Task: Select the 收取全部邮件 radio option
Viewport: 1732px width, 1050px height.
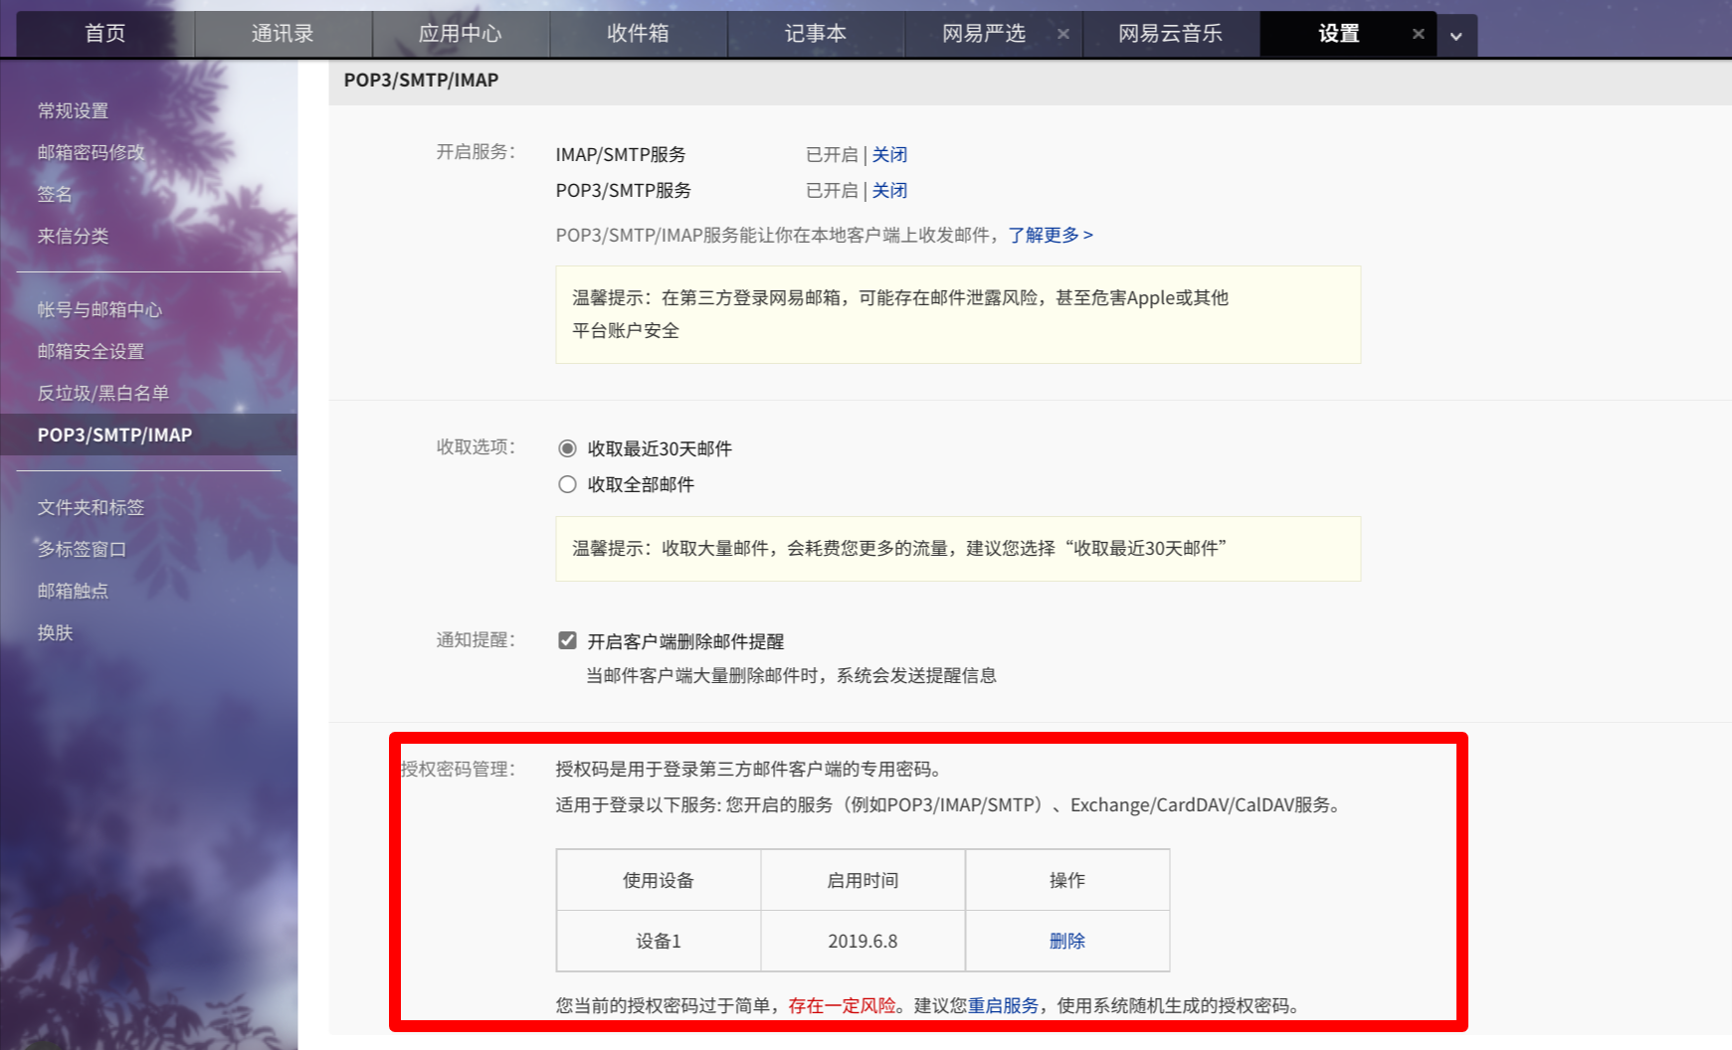Action: pyautogui.click(x=567, y=484)
